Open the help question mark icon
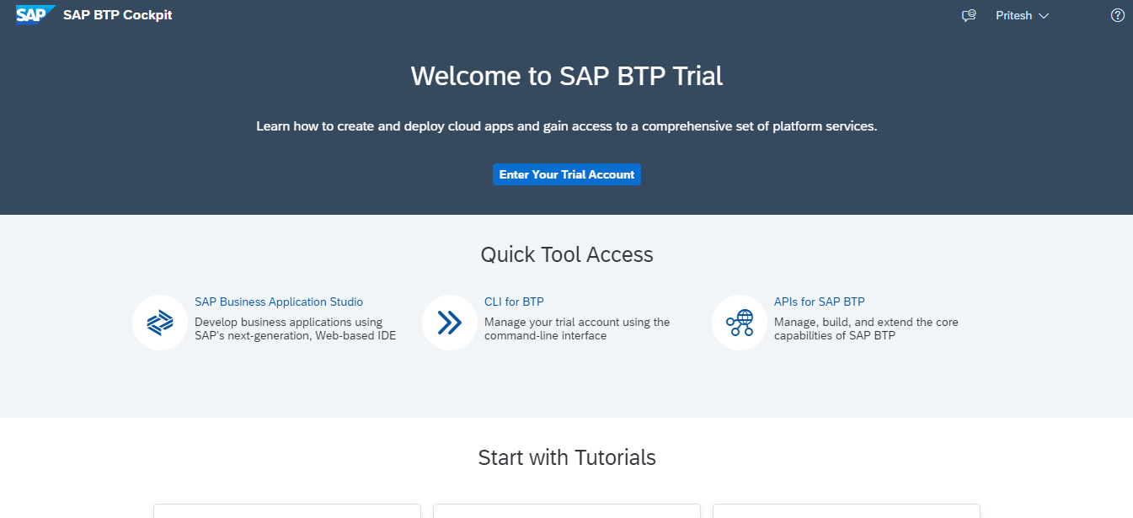Image resolution: width=1133 pixels, height=518 pixels. point(1118,15)
